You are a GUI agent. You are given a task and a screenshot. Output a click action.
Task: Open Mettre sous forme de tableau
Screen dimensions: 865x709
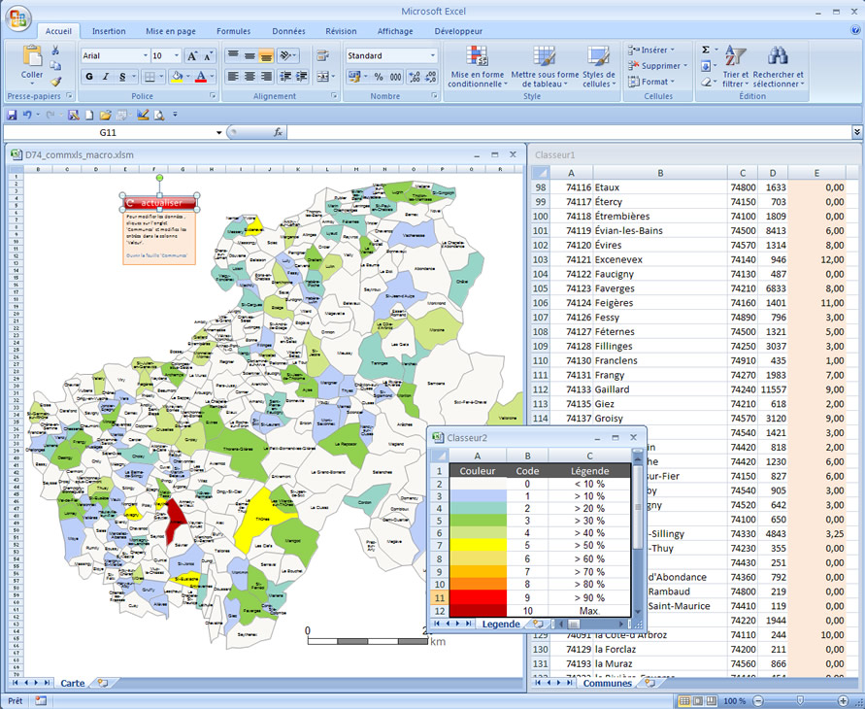[x=545, y=66]
